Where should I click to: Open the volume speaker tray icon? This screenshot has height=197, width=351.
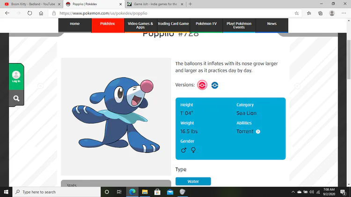pos(312,192)
